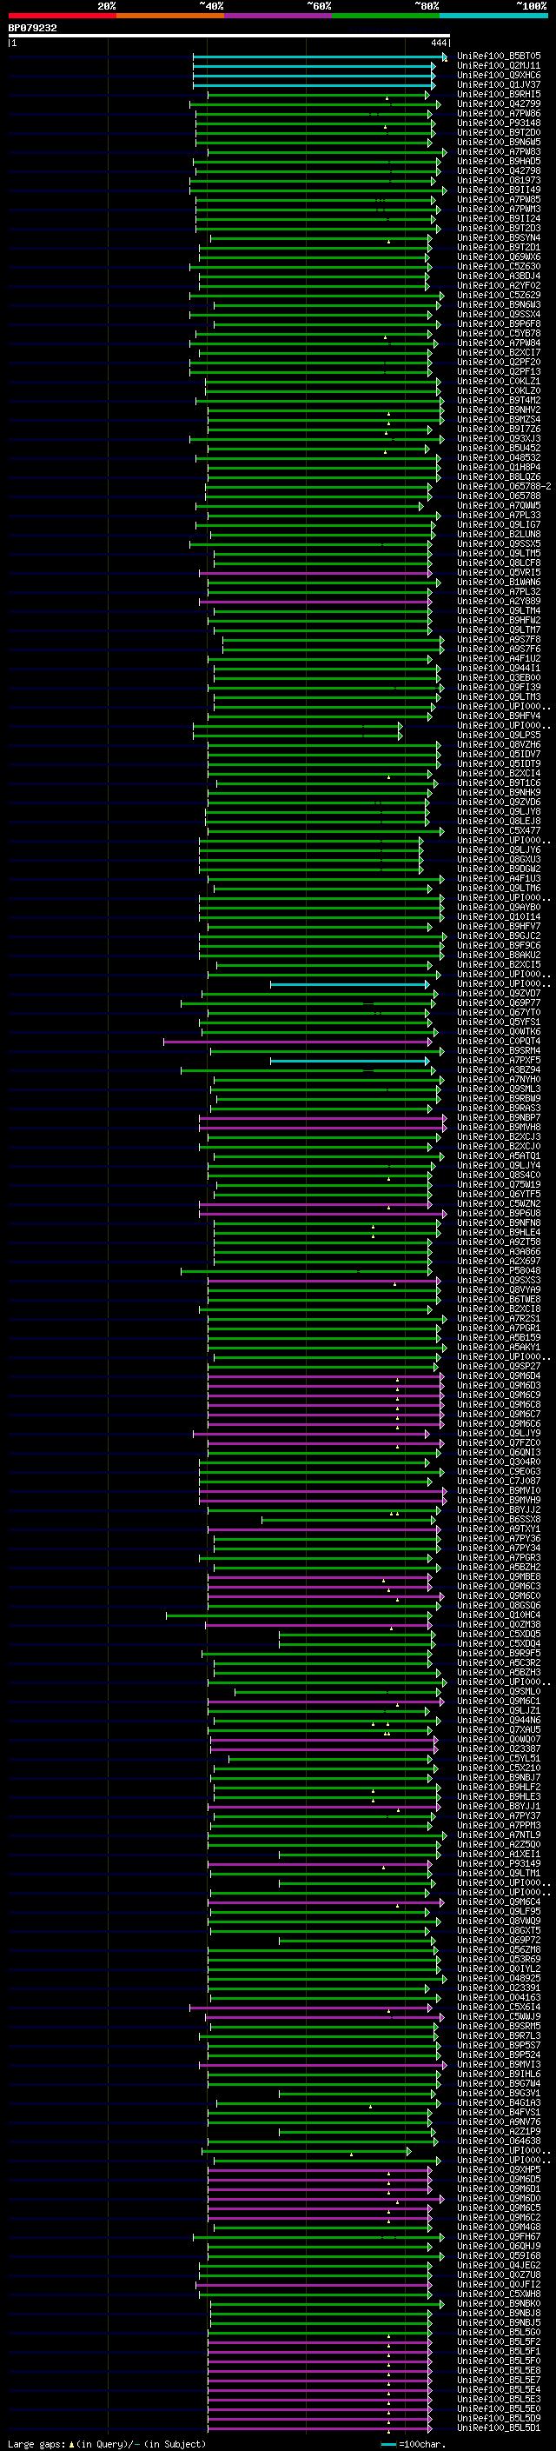Select the UniRef100_B9MVH8 label
Viewport: 556px width, 2451px height.
click(499, 1128)
